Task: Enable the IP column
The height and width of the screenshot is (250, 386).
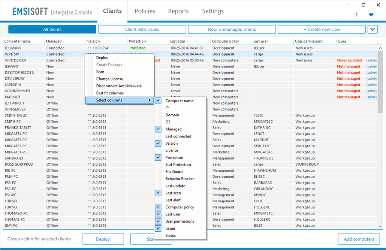Action: point(180,108)
